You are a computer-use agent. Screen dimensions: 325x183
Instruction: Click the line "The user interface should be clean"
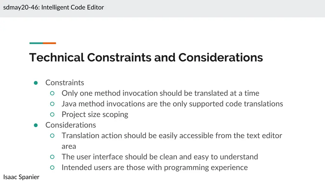pyautogui.click(x=160, y=157)
